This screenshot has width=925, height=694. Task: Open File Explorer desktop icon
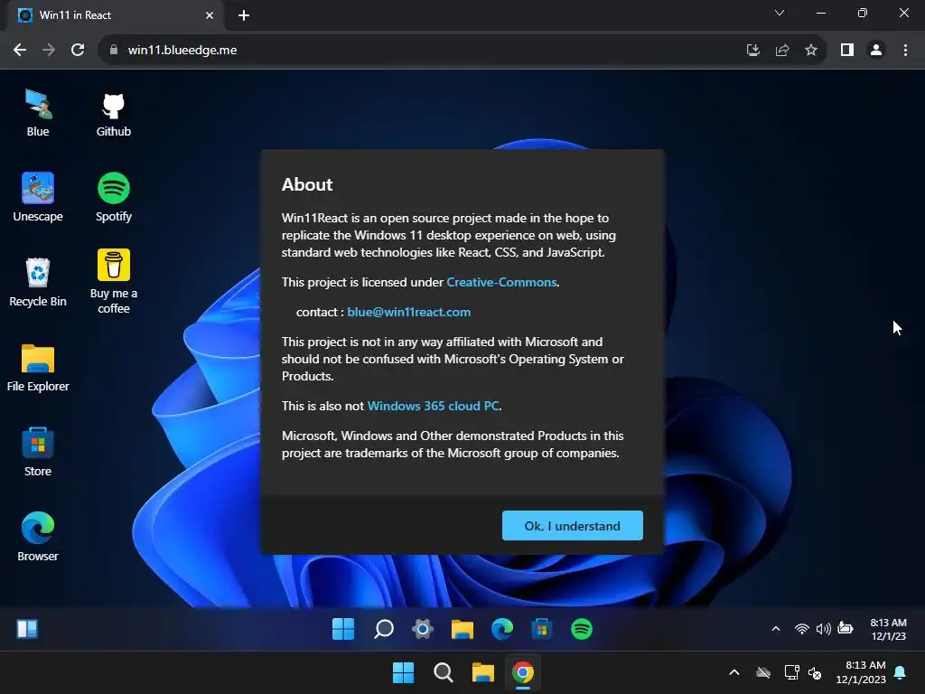coord(38,368)
